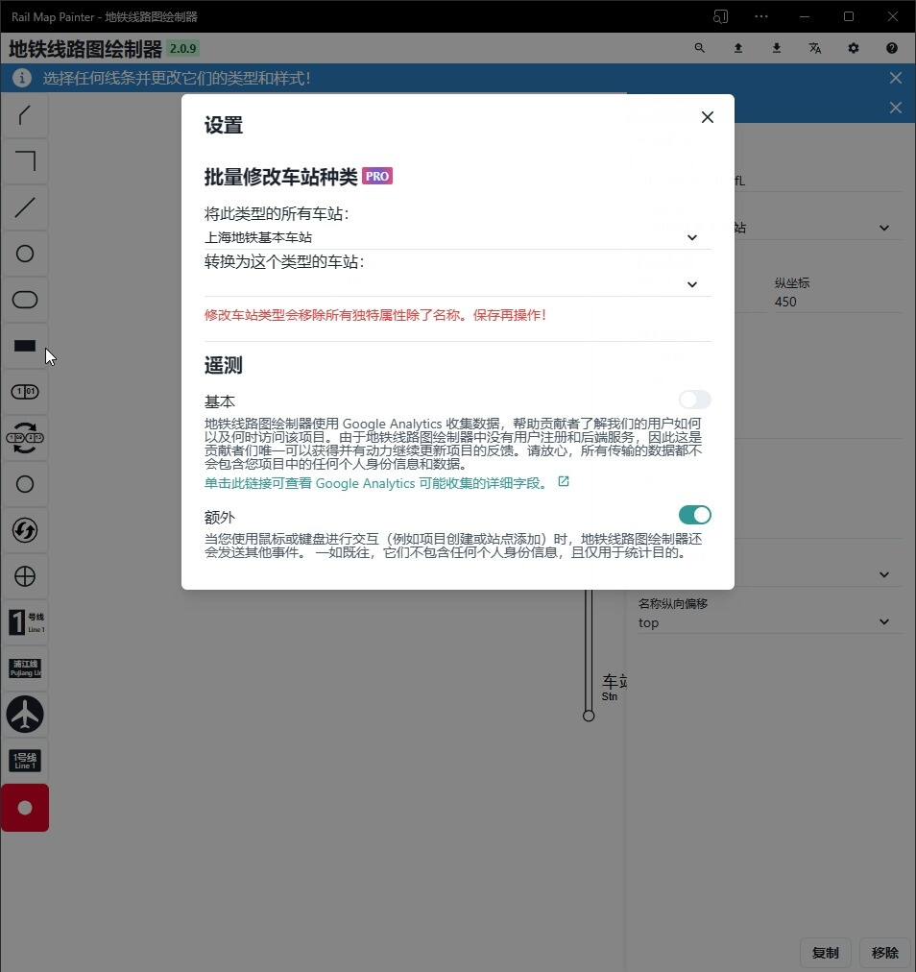
Task: Select the 浦江线 Pujiang Line text badge
Action: pos(25,668)
